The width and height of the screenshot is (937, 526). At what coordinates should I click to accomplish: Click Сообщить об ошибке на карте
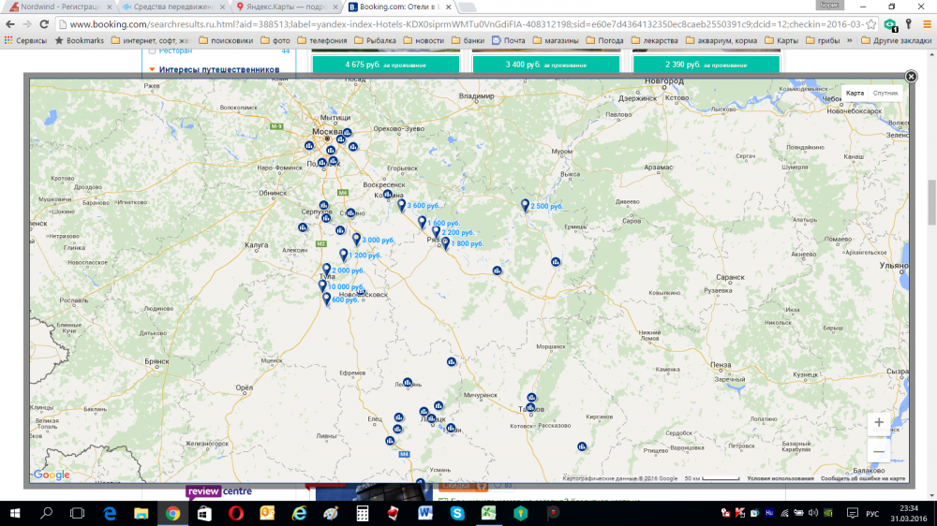click(x=863, y=478)
